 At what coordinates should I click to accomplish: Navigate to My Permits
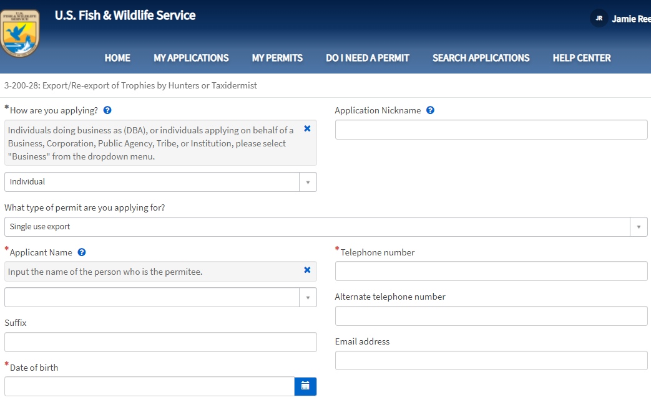(277, 58)
